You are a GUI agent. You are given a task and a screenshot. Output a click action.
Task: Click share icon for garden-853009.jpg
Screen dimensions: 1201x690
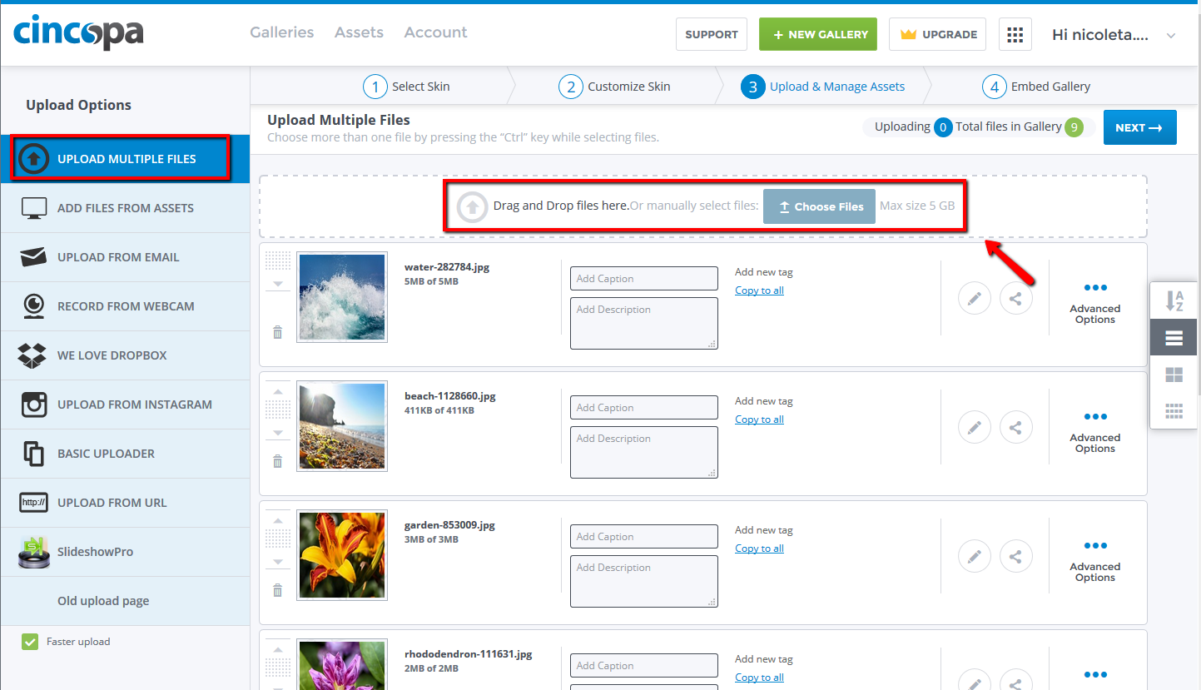(1015, 556)
